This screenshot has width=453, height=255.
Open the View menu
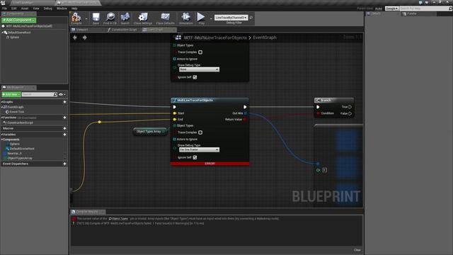coord(36,8)
